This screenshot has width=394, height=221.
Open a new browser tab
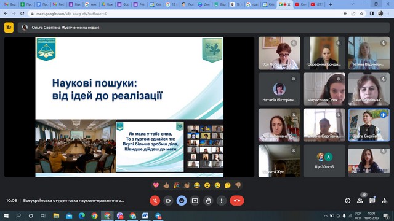pyautogui.click(x=331, y=4)
